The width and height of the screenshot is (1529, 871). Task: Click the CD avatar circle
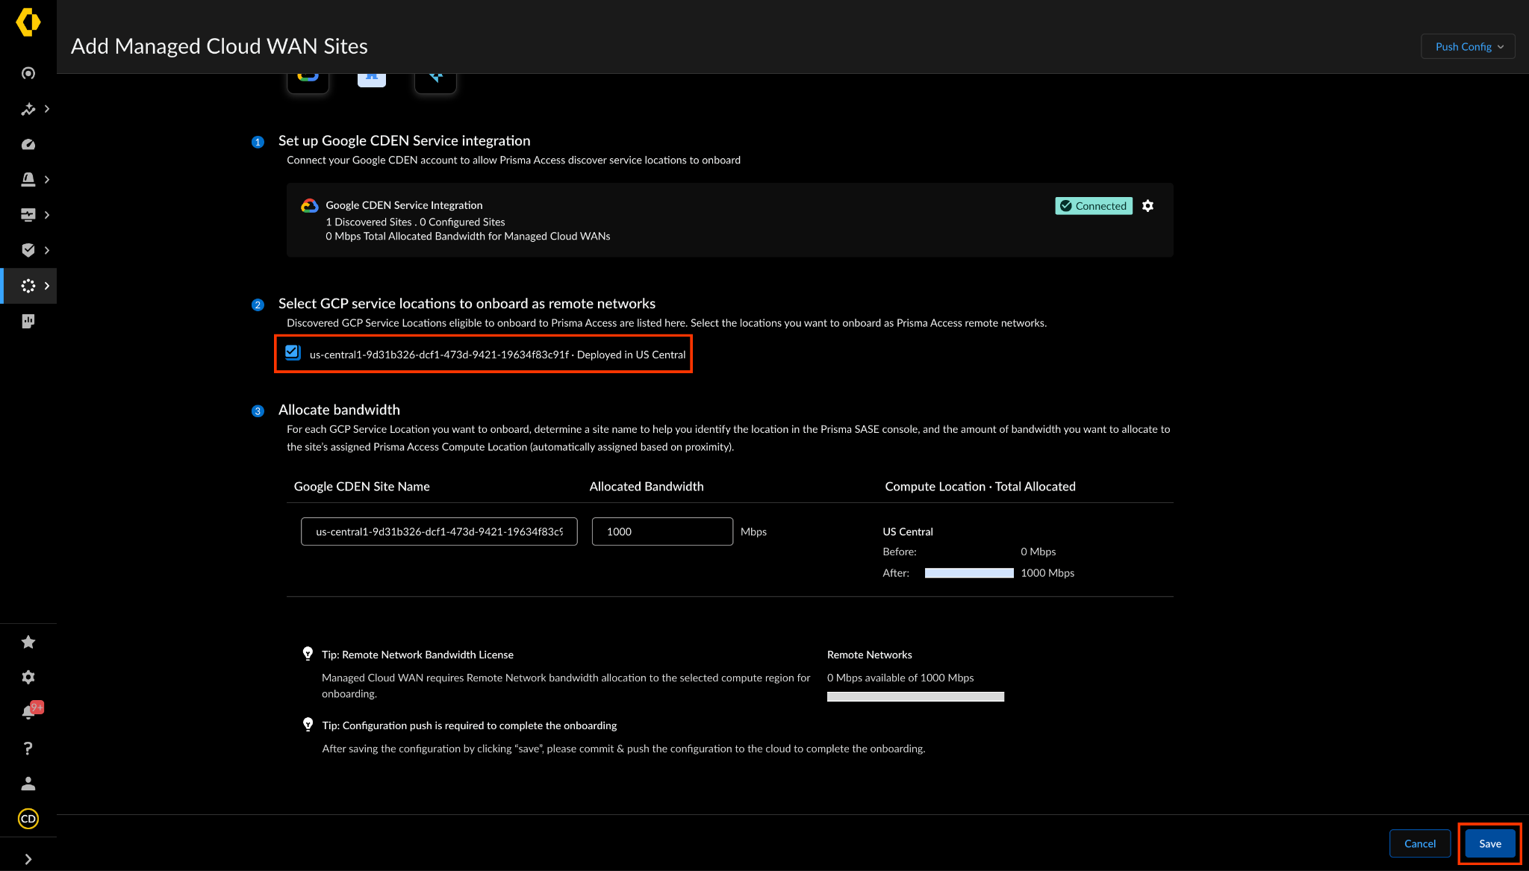click(28, 819)
